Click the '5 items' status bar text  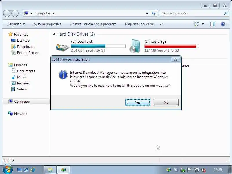(8, 160)
